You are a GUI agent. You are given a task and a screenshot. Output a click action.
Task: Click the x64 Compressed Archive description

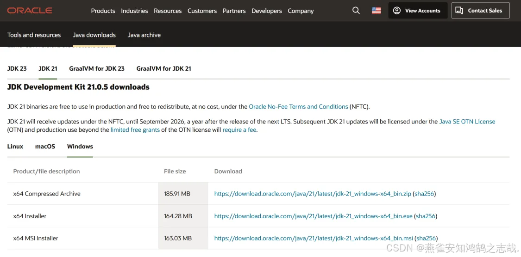pos(47,194)
